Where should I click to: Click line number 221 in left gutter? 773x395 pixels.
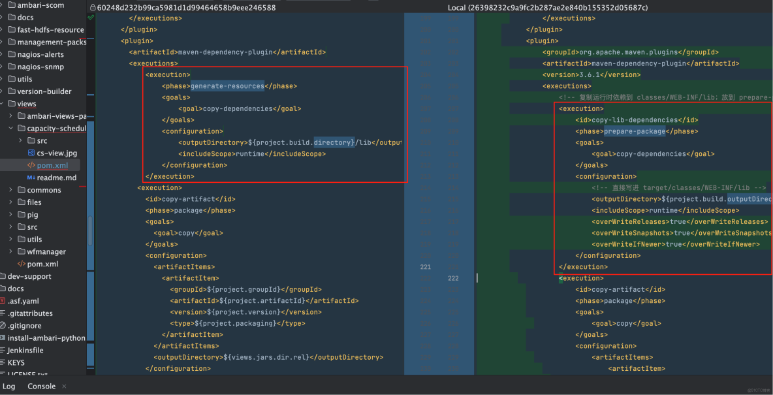[x=424, y=267]
